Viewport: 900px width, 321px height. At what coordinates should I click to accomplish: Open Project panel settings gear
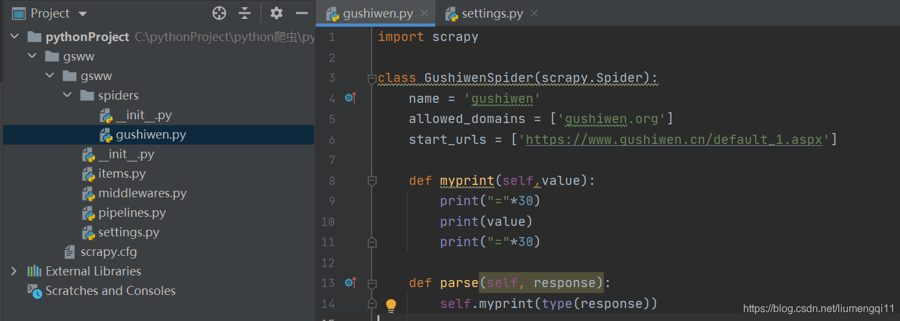[x=277, y=13]
